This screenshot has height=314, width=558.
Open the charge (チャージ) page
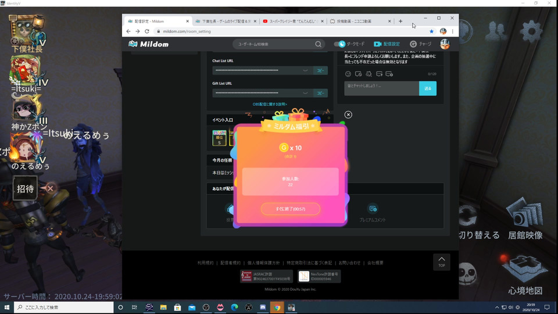click(421, 44)
